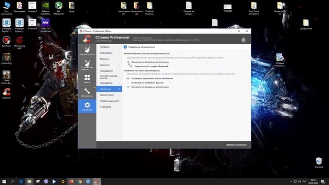Open the Пользователи settings page
The width and height of the screenshot is (329, 185).
coord(109,83)
